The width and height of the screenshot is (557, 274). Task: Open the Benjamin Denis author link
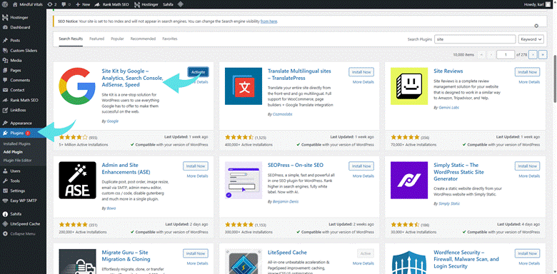(x=285, y=201)
